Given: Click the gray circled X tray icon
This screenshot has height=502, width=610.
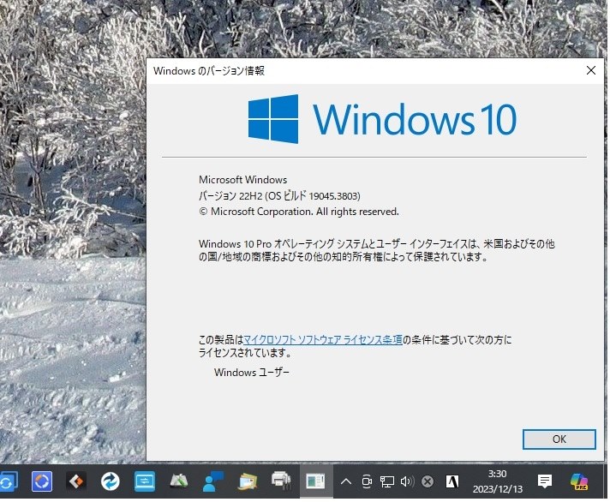Looking at the screenshot, I should click(x=428, y=481).
